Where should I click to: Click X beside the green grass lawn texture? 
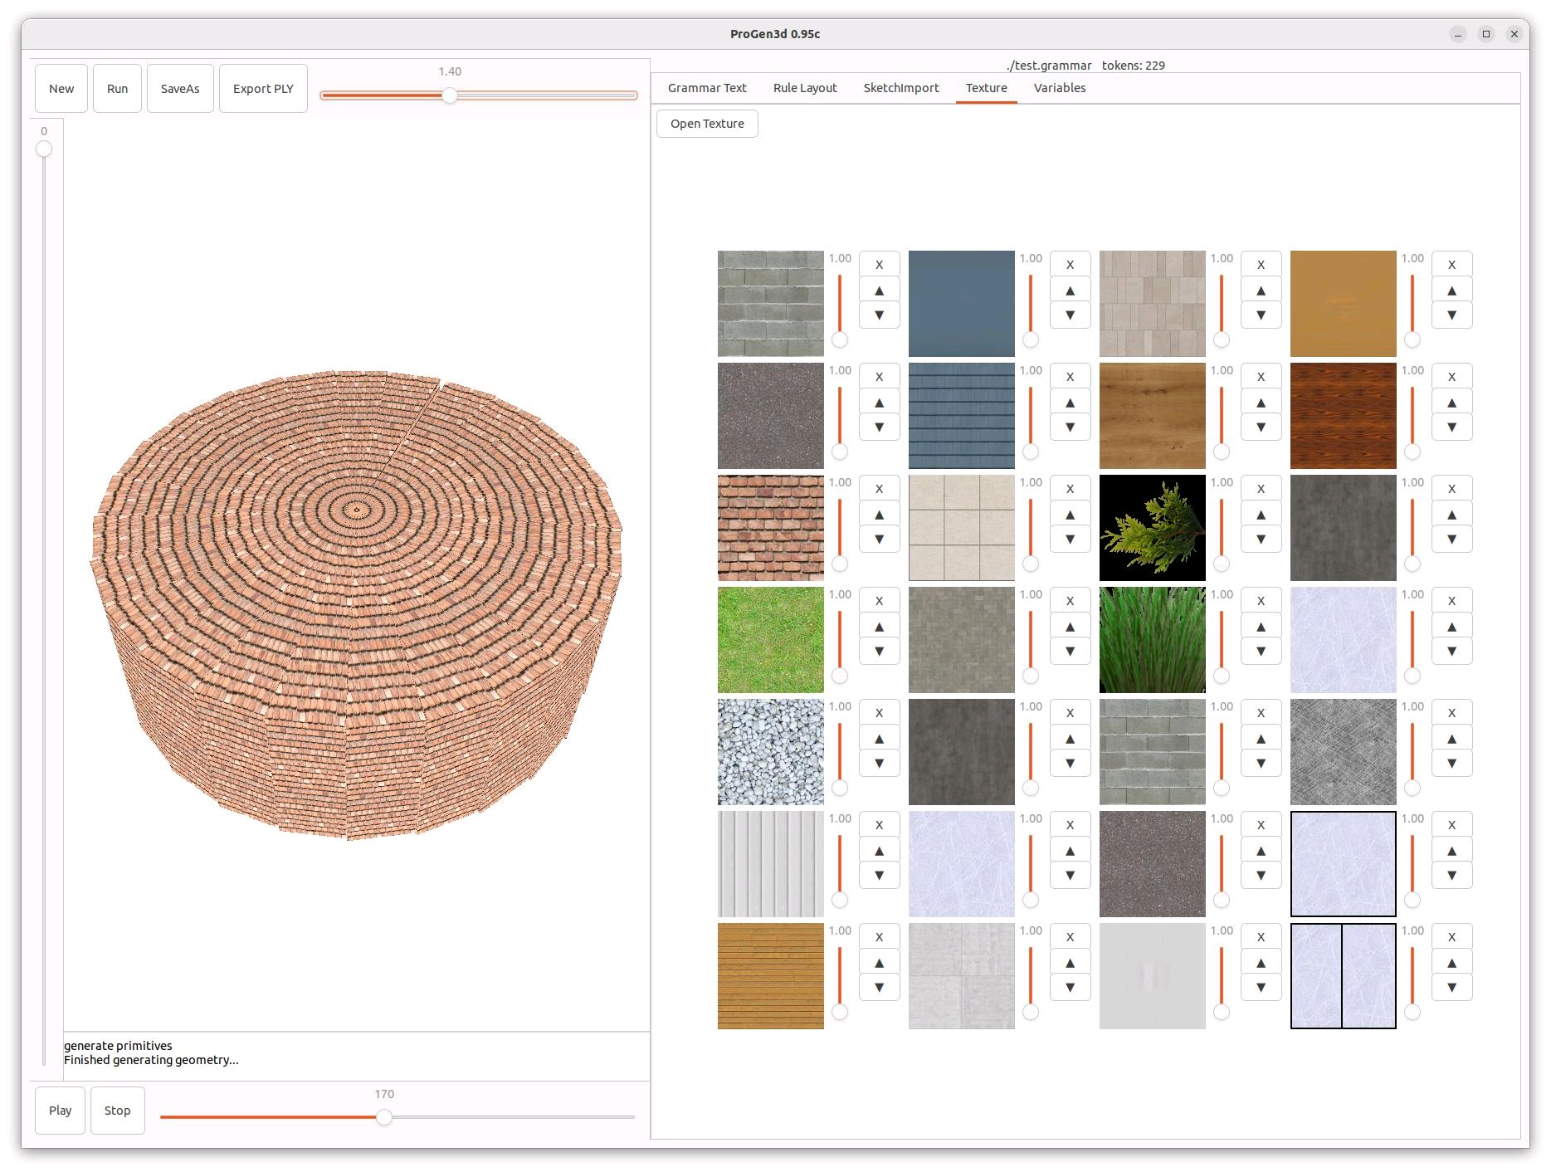click(x=879, y=601)
